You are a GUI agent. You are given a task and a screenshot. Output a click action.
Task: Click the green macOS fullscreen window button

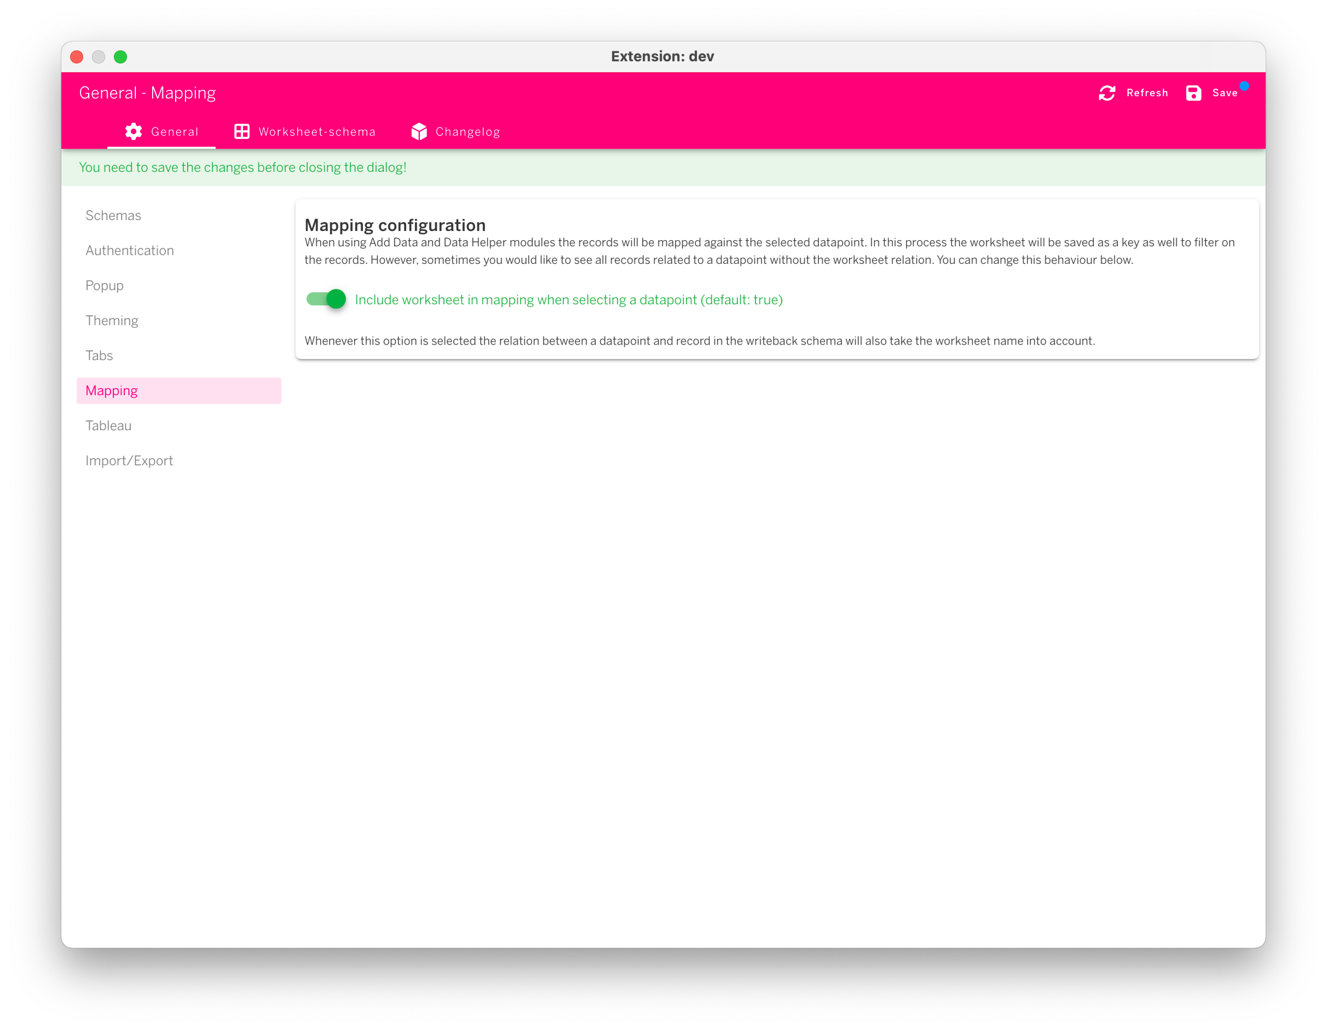(120, 57)
